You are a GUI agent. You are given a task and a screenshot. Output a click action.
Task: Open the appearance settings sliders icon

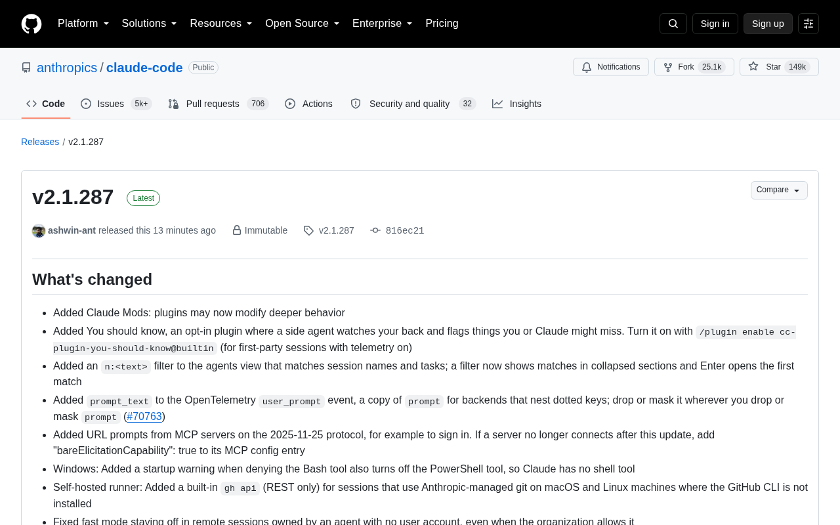point(808,24)
